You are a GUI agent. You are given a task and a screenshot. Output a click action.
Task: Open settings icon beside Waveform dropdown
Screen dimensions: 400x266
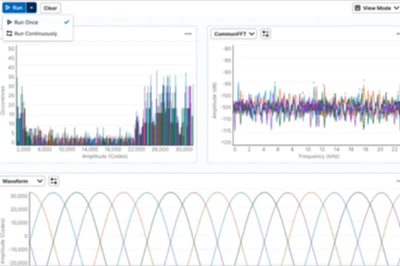tap(53, 181)
